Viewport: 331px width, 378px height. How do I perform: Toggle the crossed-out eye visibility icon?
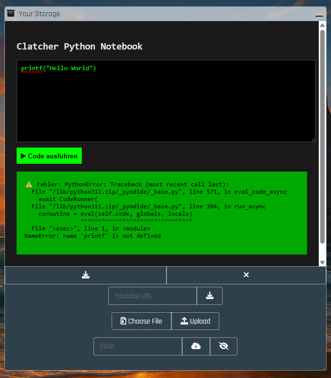click(x=224, y=346)
